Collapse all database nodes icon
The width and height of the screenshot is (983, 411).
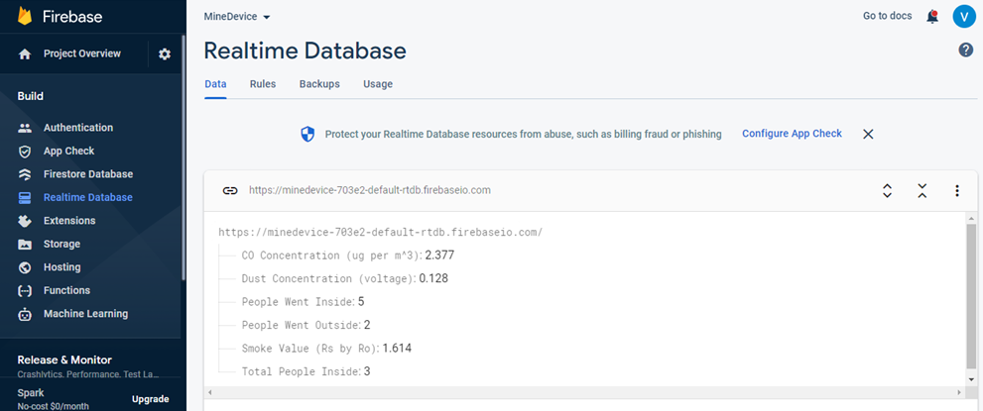(922, 191)
